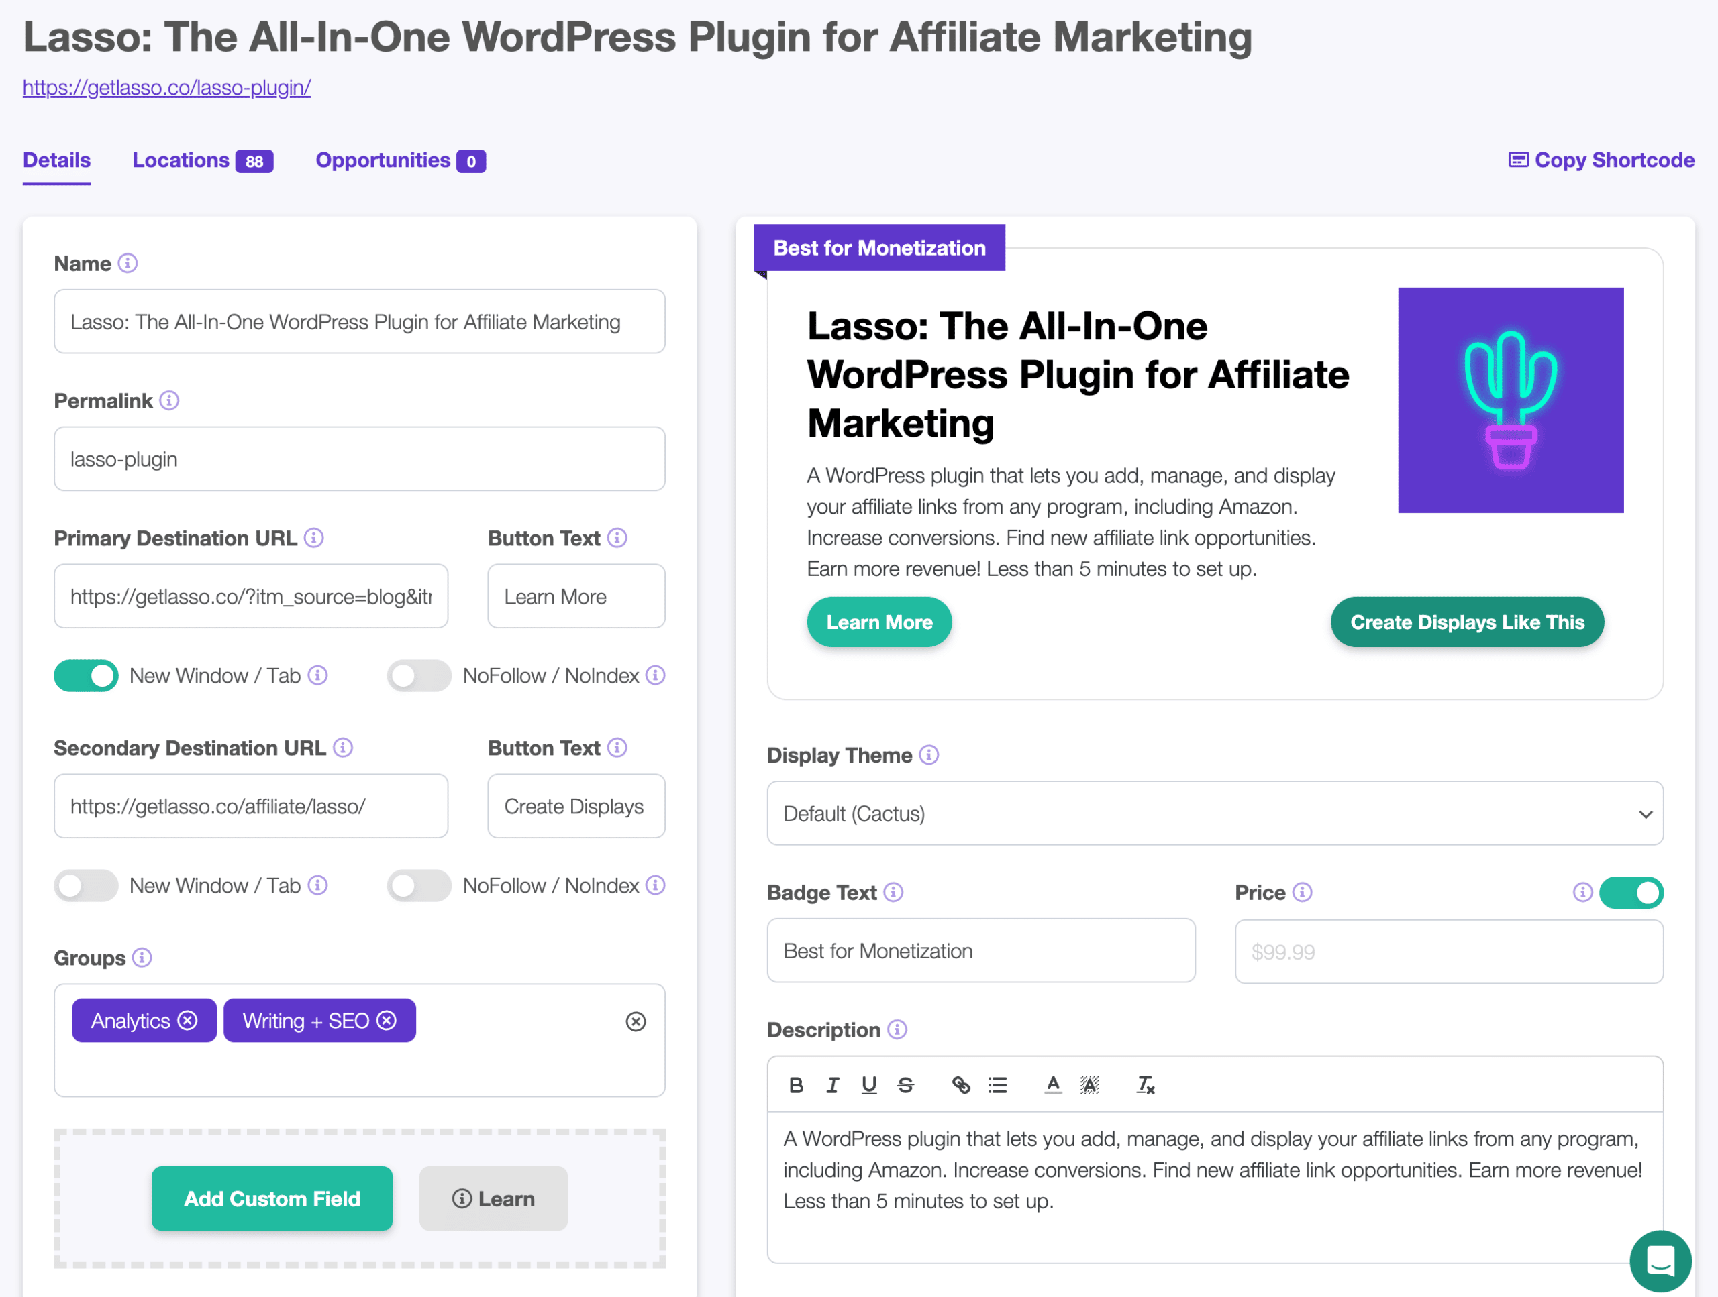Click info icon for primary NoFollow / NoIndex

pos(656,675)
